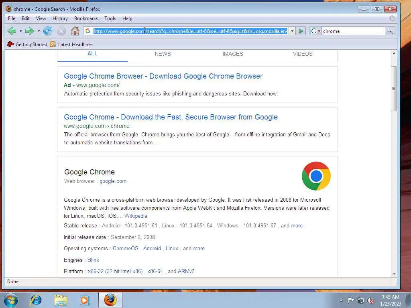The image size is (411, 308).
Task: Open the ChromeOS link
Action: (126, 248)
